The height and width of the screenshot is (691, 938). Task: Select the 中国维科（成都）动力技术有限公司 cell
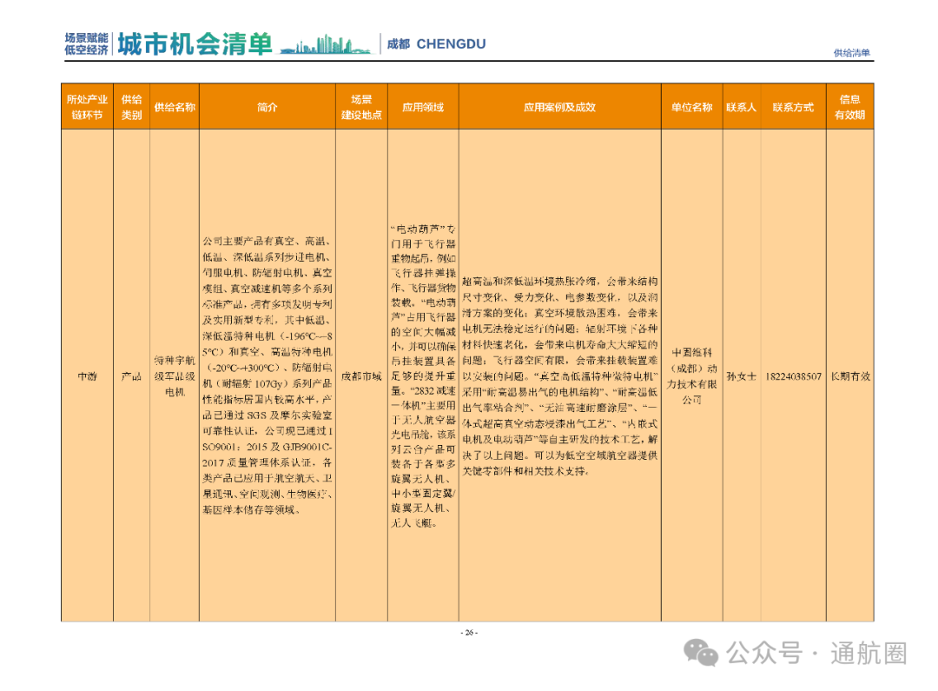(x=692, y=376)
